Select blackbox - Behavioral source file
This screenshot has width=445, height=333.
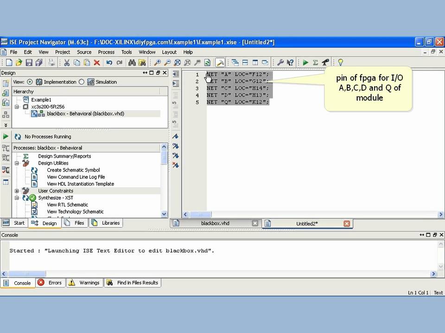coord(85,114)
